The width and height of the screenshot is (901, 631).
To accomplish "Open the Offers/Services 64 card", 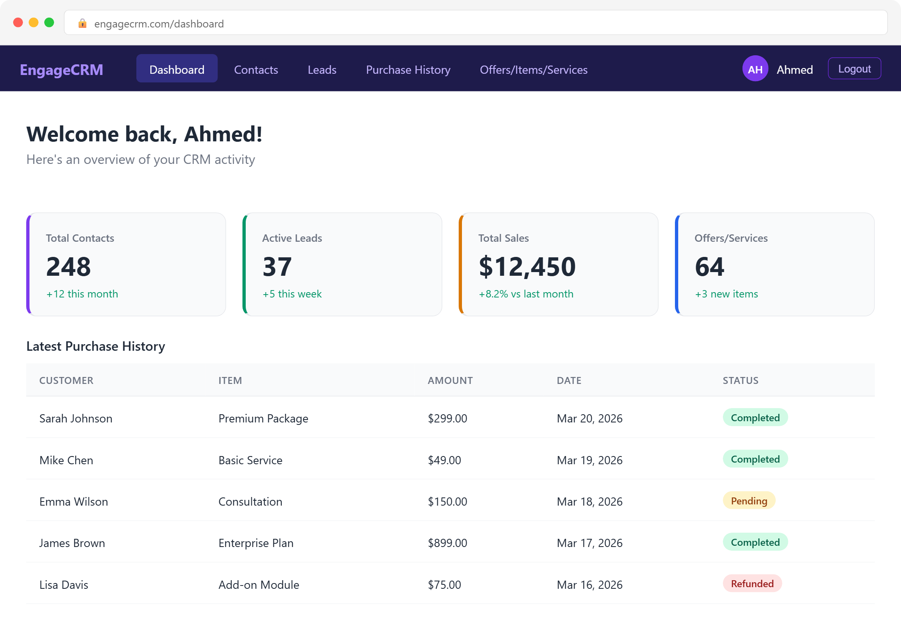I will coord(775,264).
